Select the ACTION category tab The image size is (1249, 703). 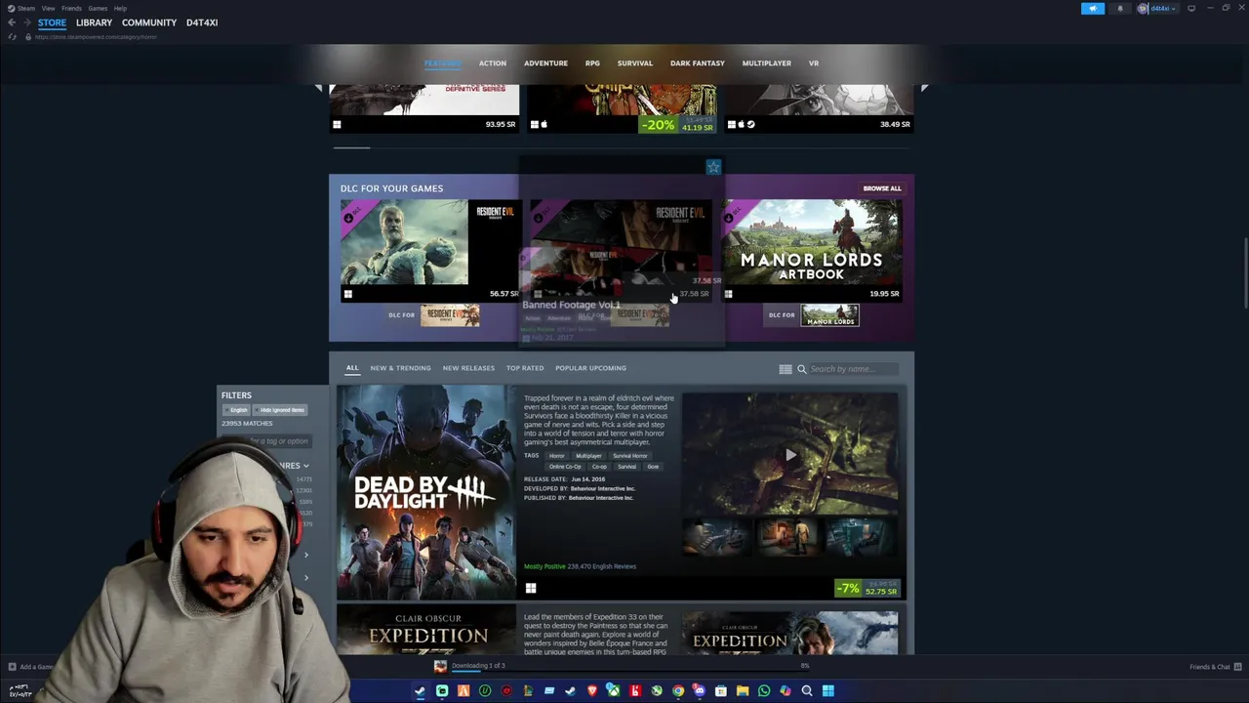493,63
